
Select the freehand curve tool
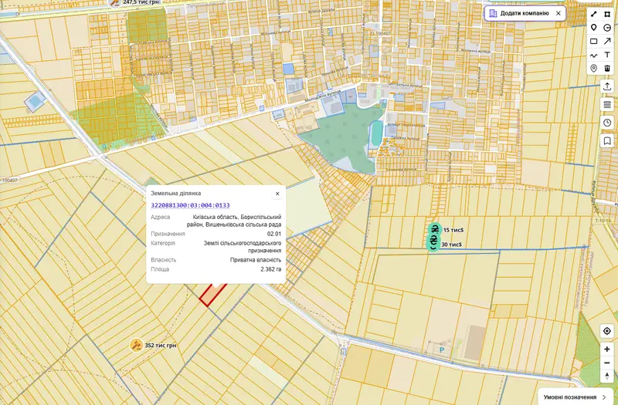(594, 55)
